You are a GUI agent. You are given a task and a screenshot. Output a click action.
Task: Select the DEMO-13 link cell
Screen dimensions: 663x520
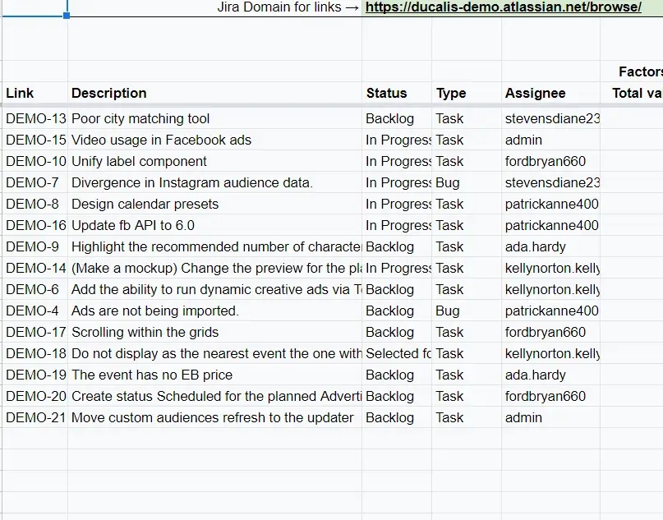35,118
